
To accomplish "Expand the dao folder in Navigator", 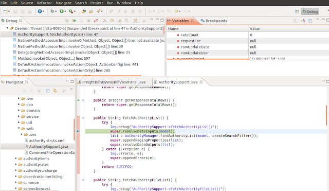I will pyautogui.click(x=19, y=104).
